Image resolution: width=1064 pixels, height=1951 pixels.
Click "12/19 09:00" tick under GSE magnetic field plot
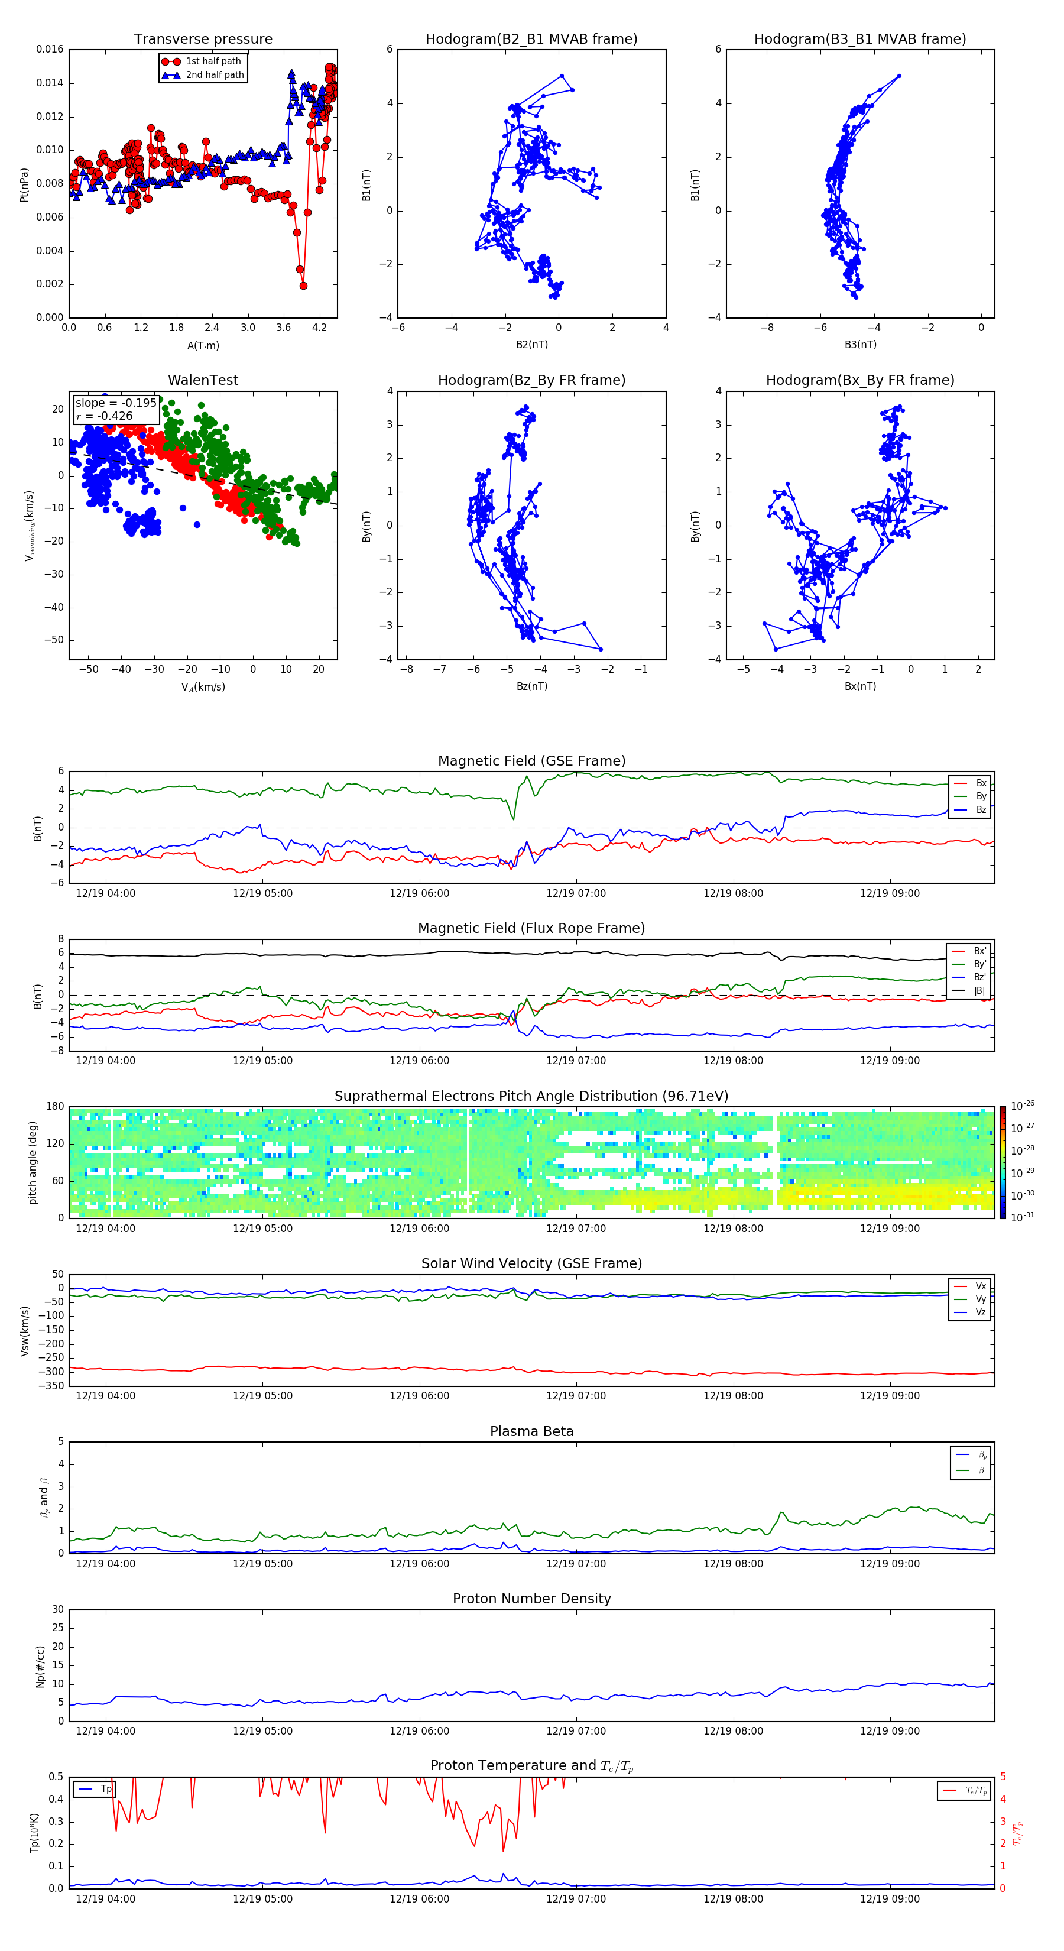[890, 893]
